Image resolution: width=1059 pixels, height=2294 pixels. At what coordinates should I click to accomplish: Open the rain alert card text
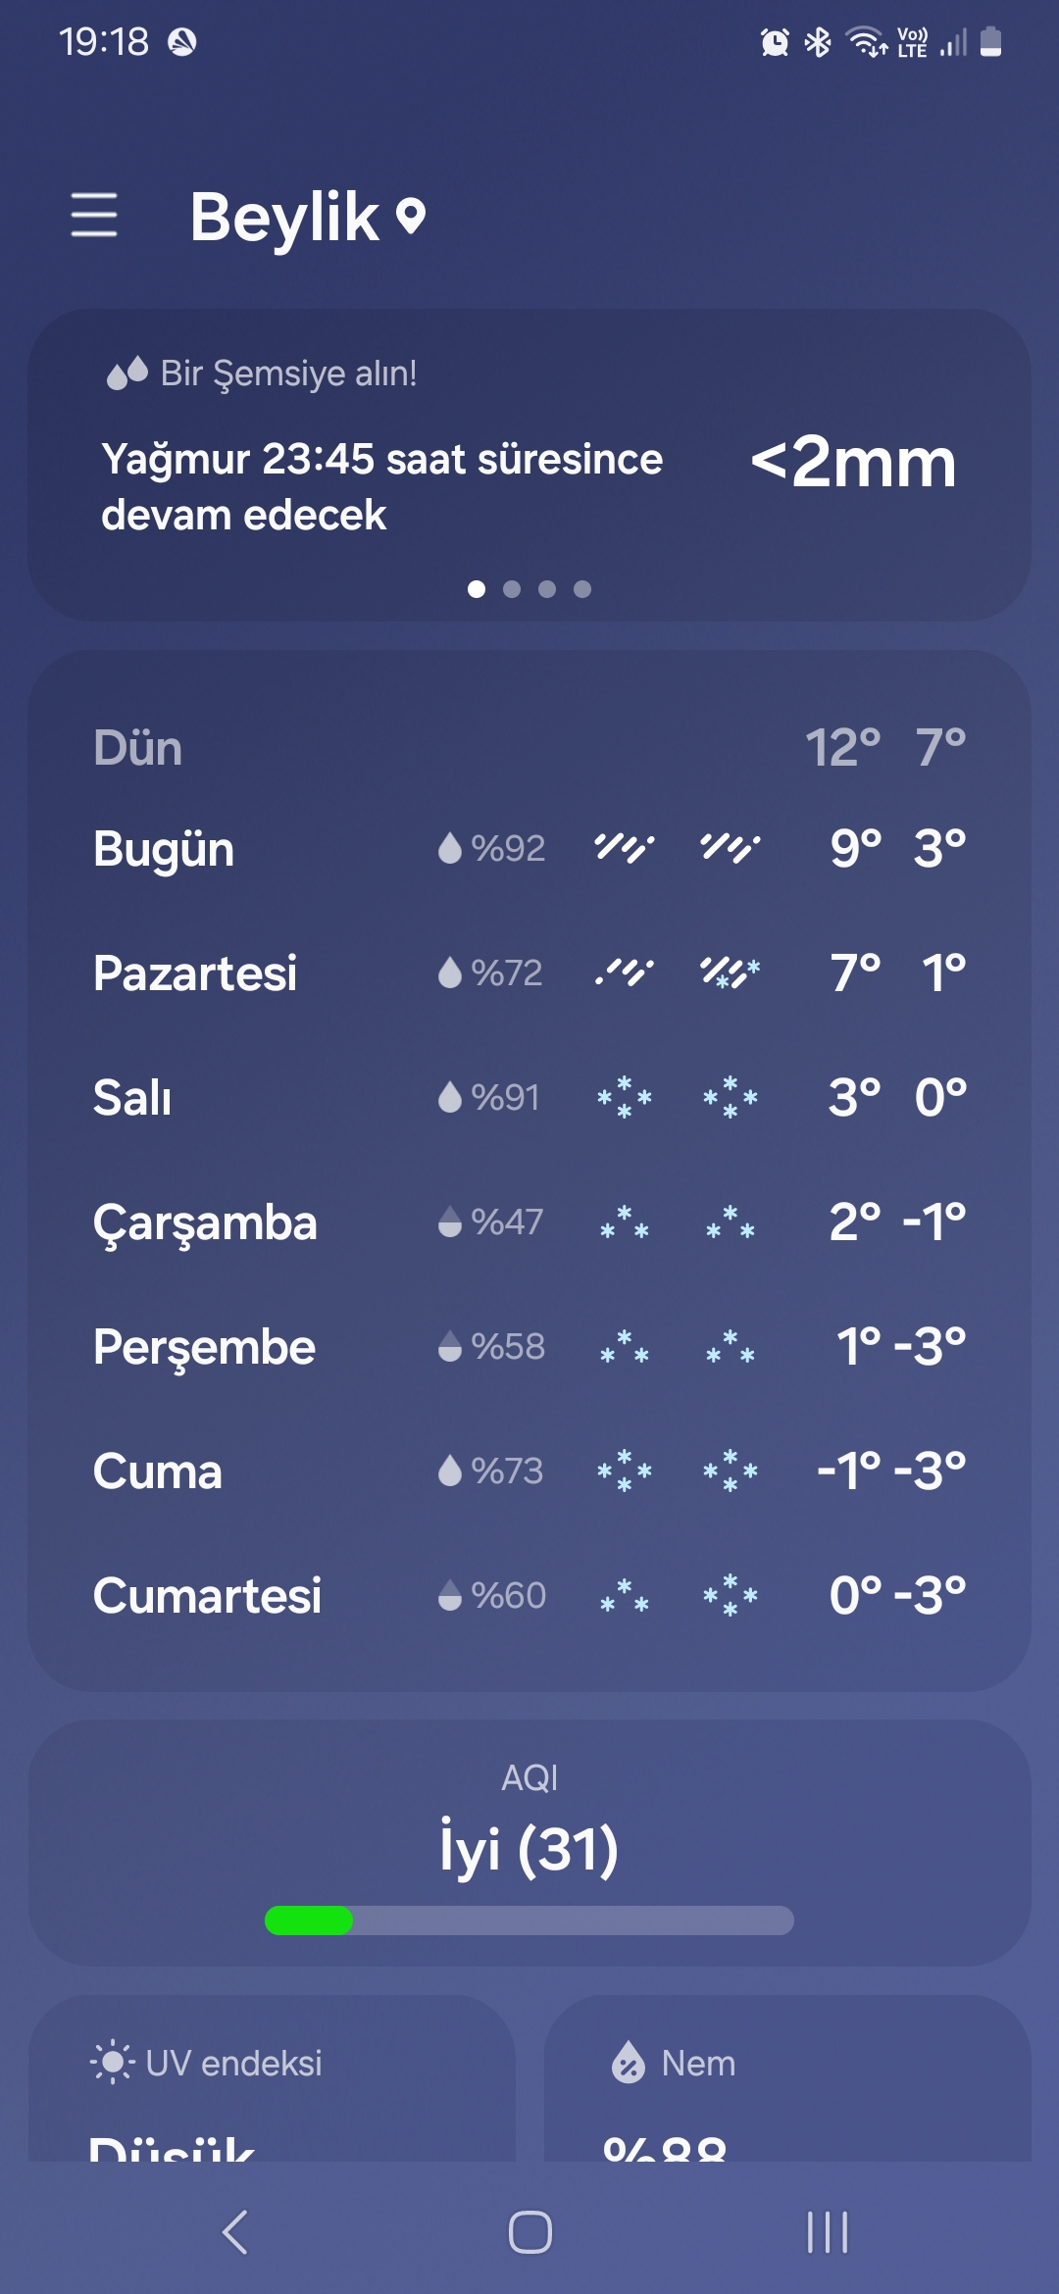[x=382, y=487]
